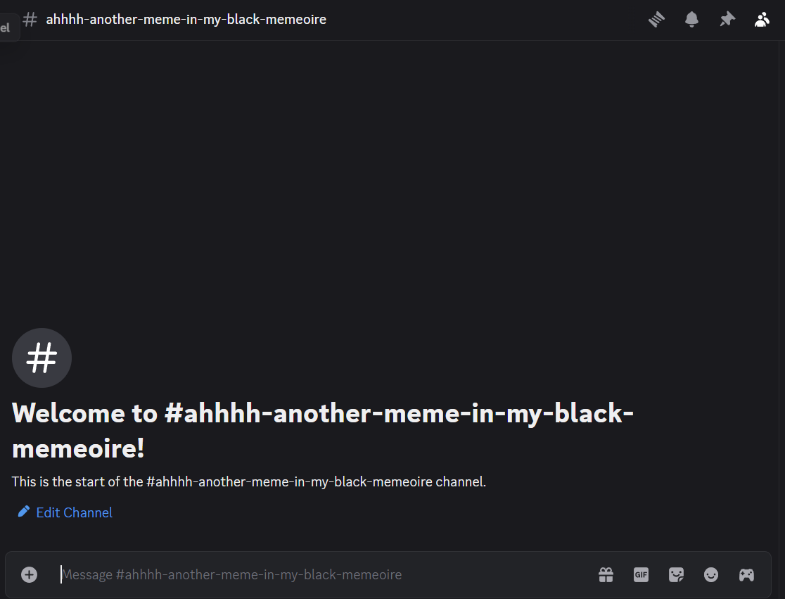Click the large round hash channel avatar
Screen dimensions: 785x599
point(42,358)
